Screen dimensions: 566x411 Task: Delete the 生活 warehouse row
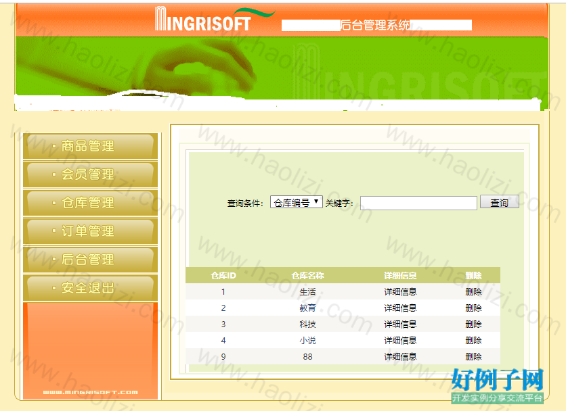tap(473, 291)
